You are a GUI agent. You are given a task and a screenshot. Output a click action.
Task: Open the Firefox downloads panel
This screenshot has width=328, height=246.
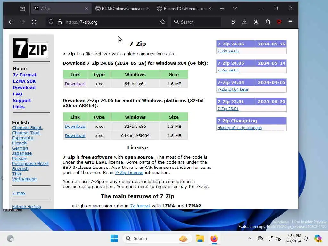click(x=244, y=22)
